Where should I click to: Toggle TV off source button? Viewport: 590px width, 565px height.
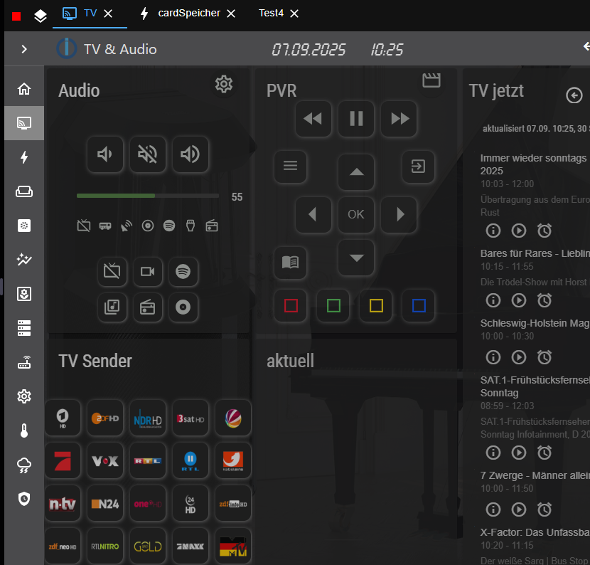tap(112, 271)
